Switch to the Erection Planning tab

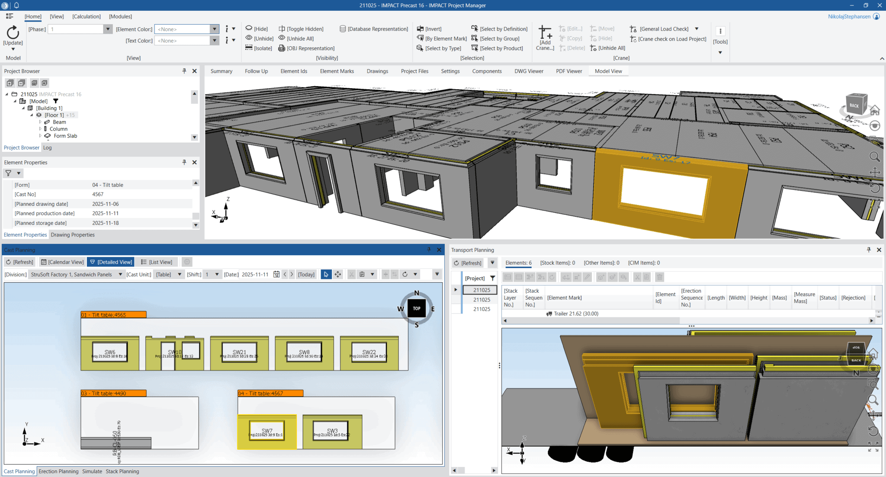point(58,471)
